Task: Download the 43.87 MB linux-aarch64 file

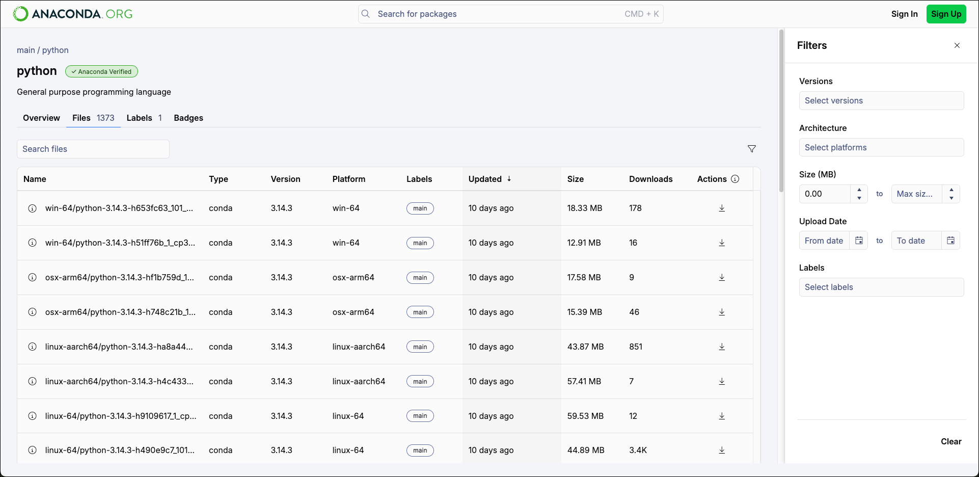Action: coord(722,347)
